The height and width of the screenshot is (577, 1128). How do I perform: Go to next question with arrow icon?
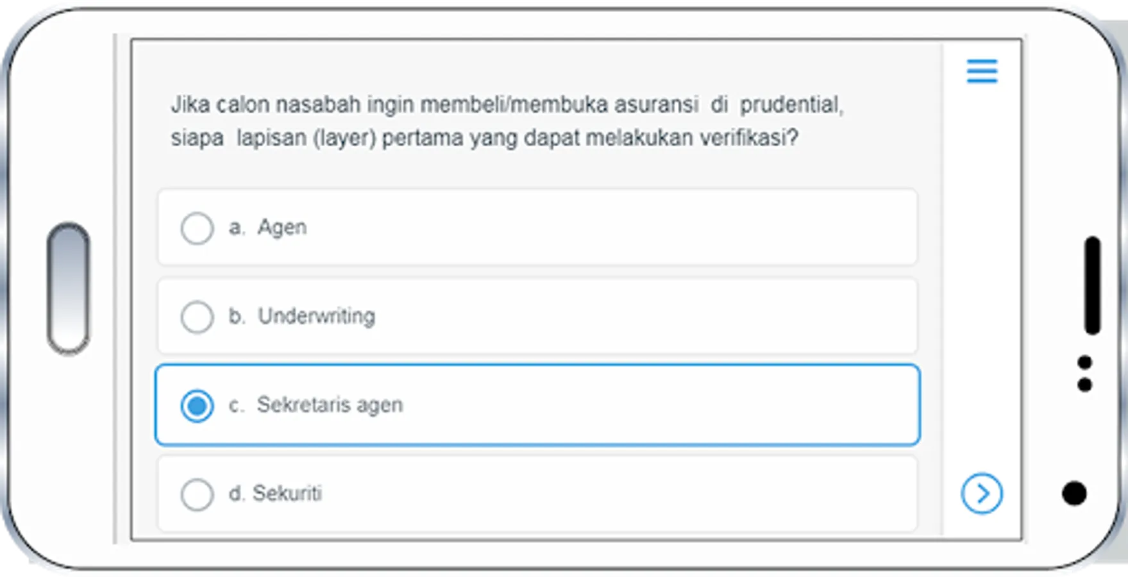982,494
